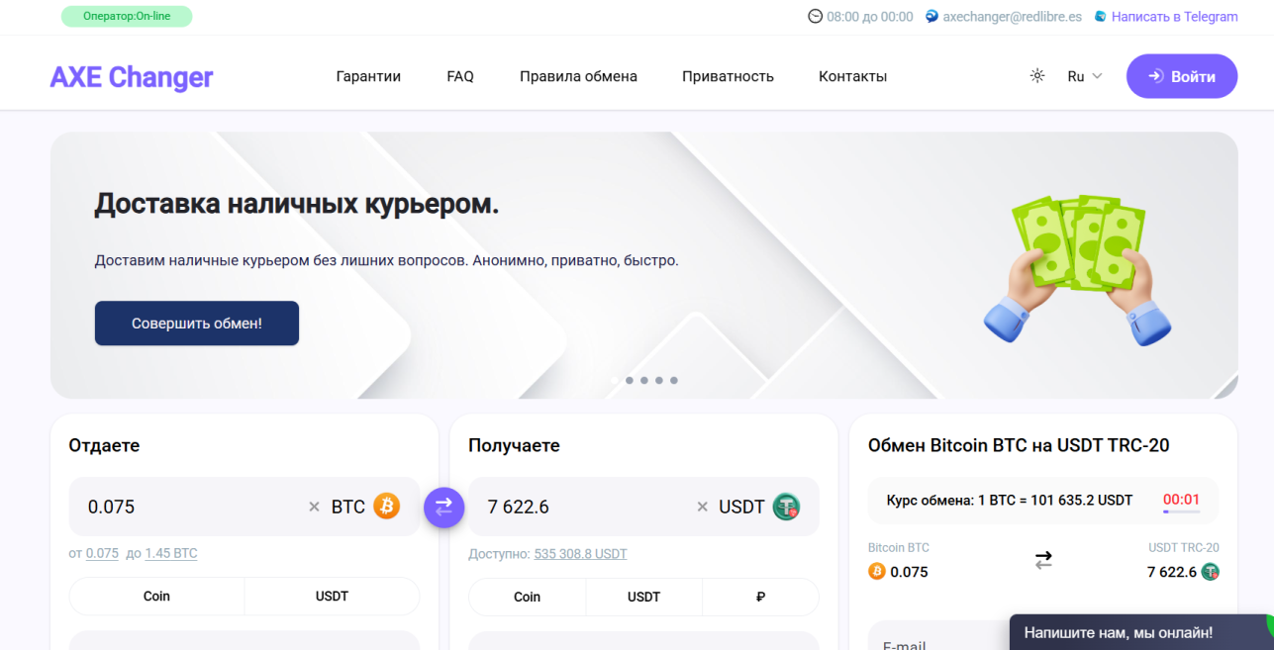Click the 08:00 до 00:00 working hours text
Viewport: 1274px width, 650px height.
click(x=869, y=17)
